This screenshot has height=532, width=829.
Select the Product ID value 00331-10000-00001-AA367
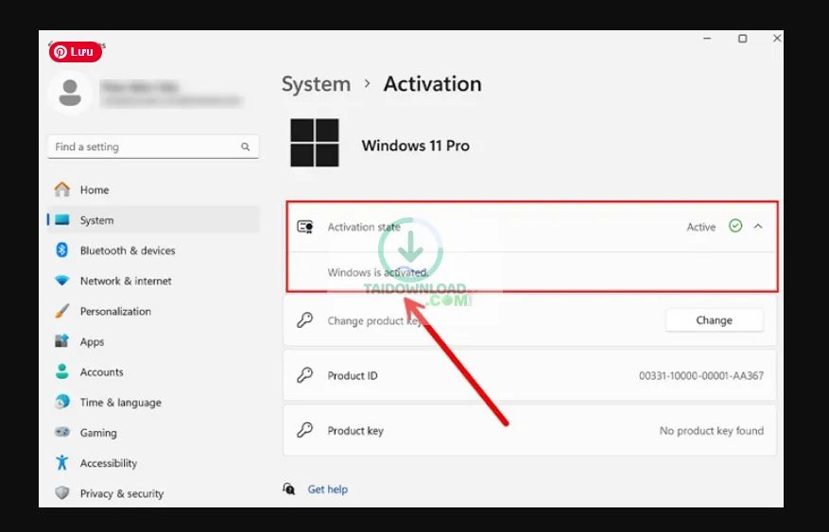tap(701, 376)
